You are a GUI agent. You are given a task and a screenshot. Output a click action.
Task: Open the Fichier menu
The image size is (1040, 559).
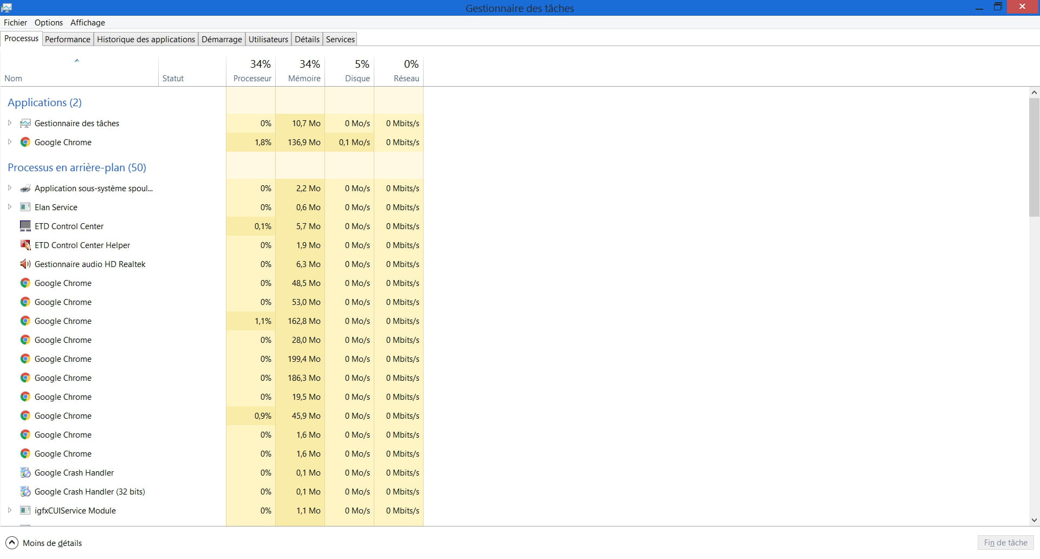(x=15, y=23)
